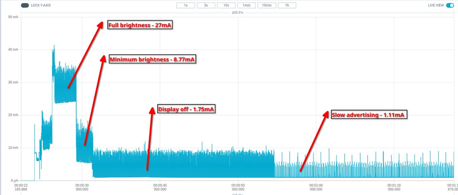
Task: Select the 10s time window button
Action: pyautogui.click(x=226, y=6)
